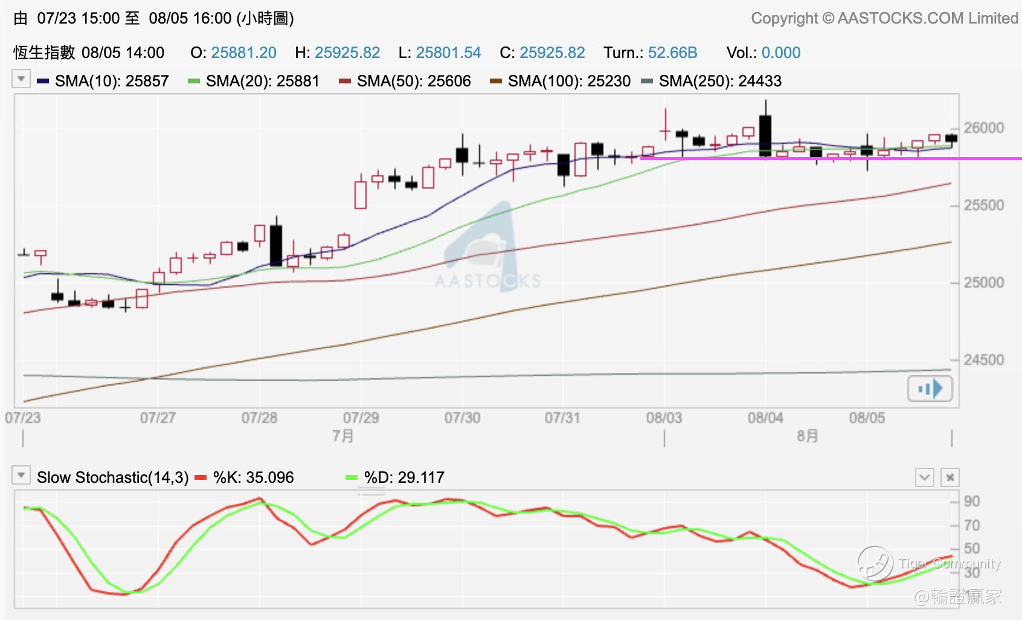Open the Slow Stochastic panel dropdown arrow
The width and height of the screenshot is (1022, 620).
click(x=21, y=476)
